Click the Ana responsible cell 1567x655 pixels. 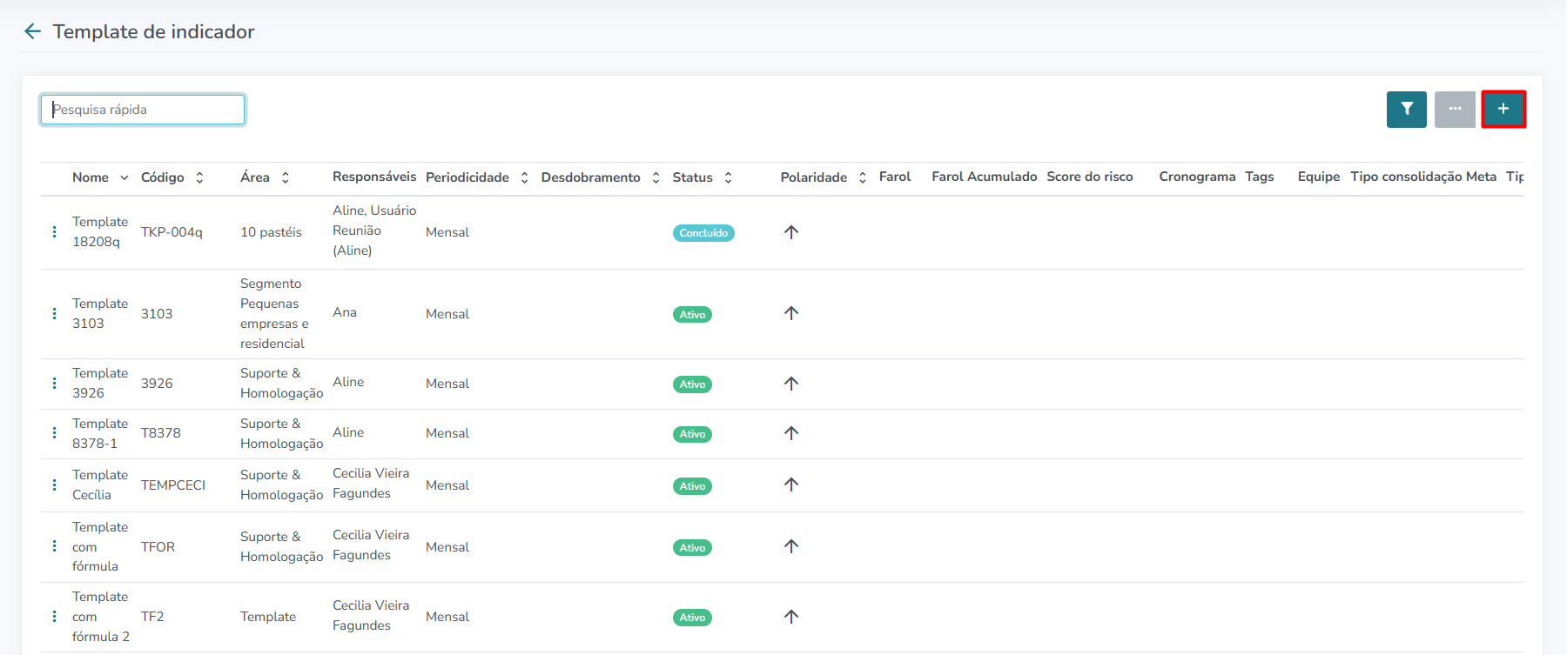pos(345,312)
